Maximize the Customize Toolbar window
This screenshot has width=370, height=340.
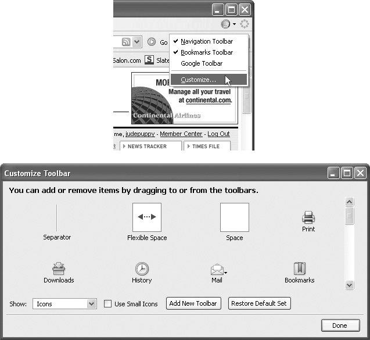click(347, 173)
